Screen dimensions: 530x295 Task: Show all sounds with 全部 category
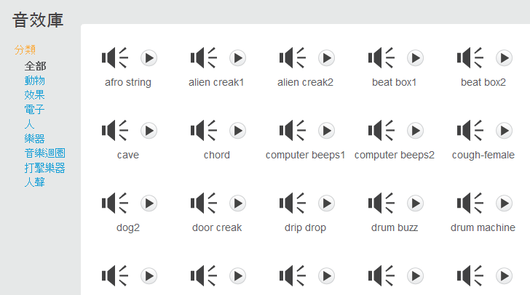coord(35,66)
